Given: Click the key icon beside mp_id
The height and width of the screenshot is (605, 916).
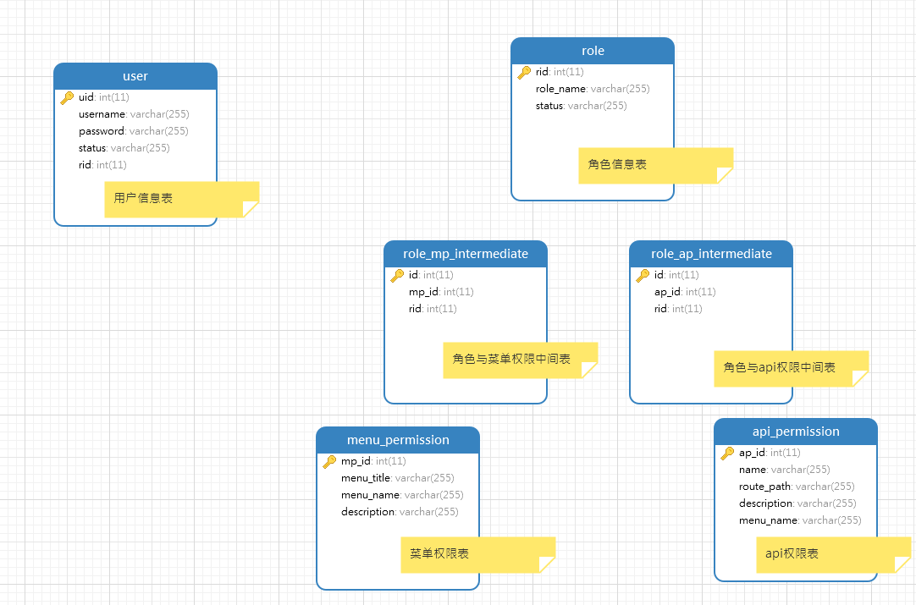Looking at the screenshot, I should click(329, 461).
